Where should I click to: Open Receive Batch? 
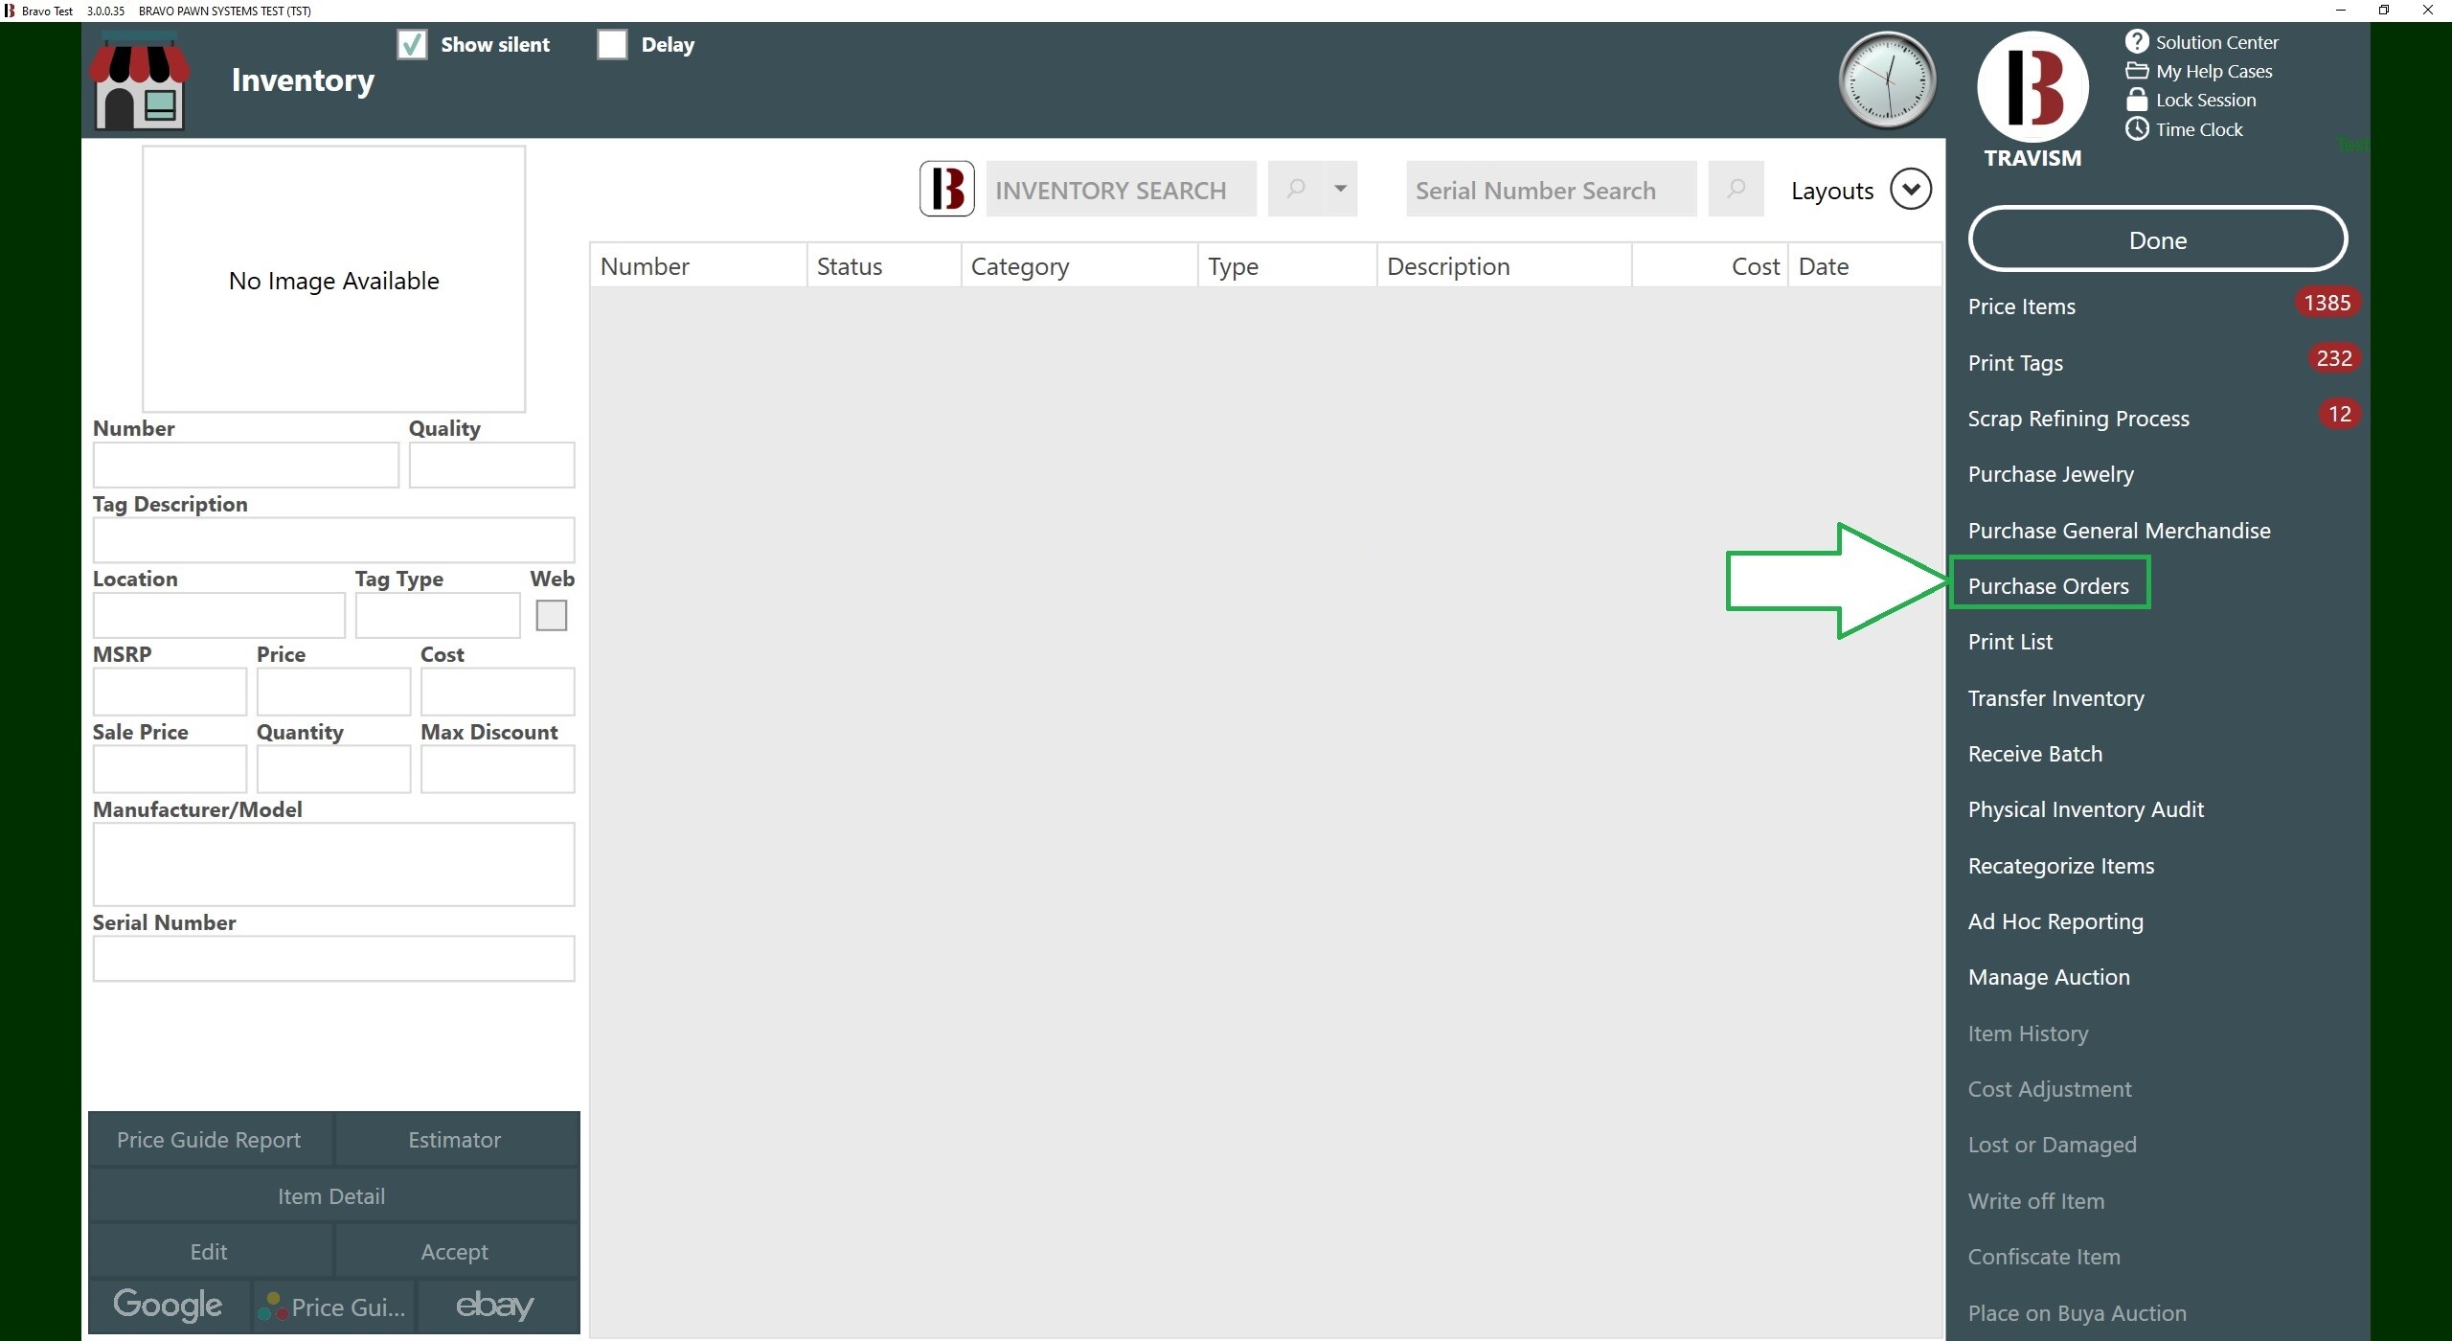[2035, 754]
